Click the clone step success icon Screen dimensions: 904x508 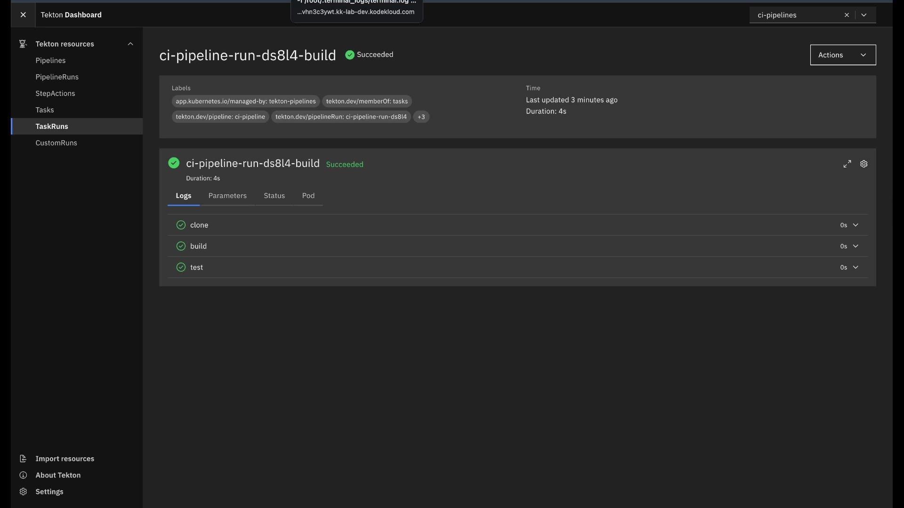(x=181, y=225)
